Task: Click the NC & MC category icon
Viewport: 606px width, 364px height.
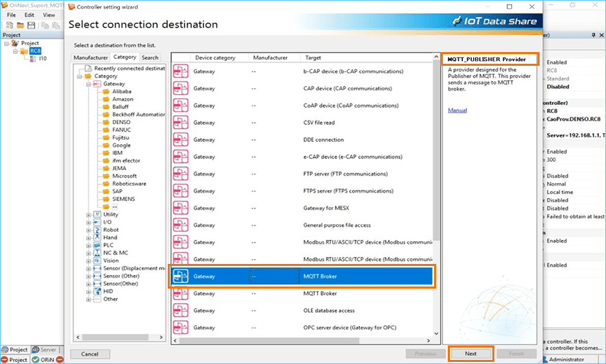Action: 97,252
